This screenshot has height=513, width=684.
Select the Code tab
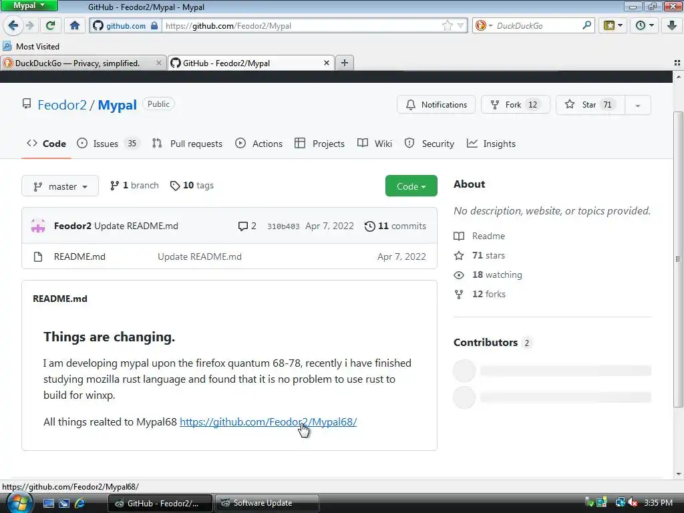click(x=46, y=144)
